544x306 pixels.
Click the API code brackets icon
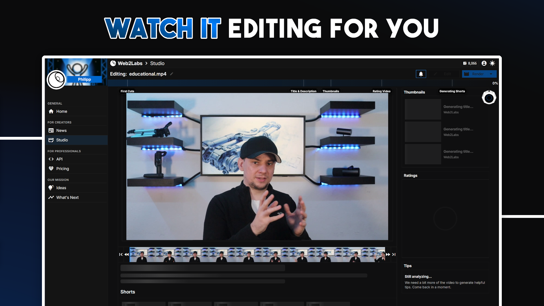tap(51, 159)
